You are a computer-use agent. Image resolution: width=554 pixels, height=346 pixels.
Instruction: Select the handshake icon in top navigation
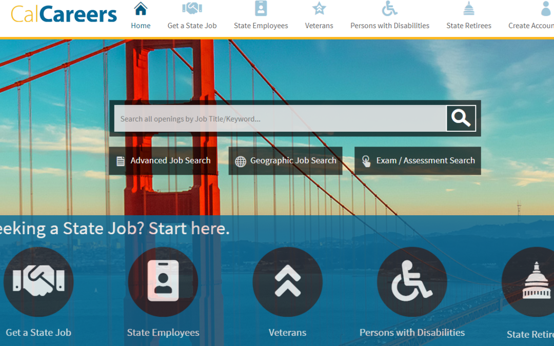[x=192, y=9]
